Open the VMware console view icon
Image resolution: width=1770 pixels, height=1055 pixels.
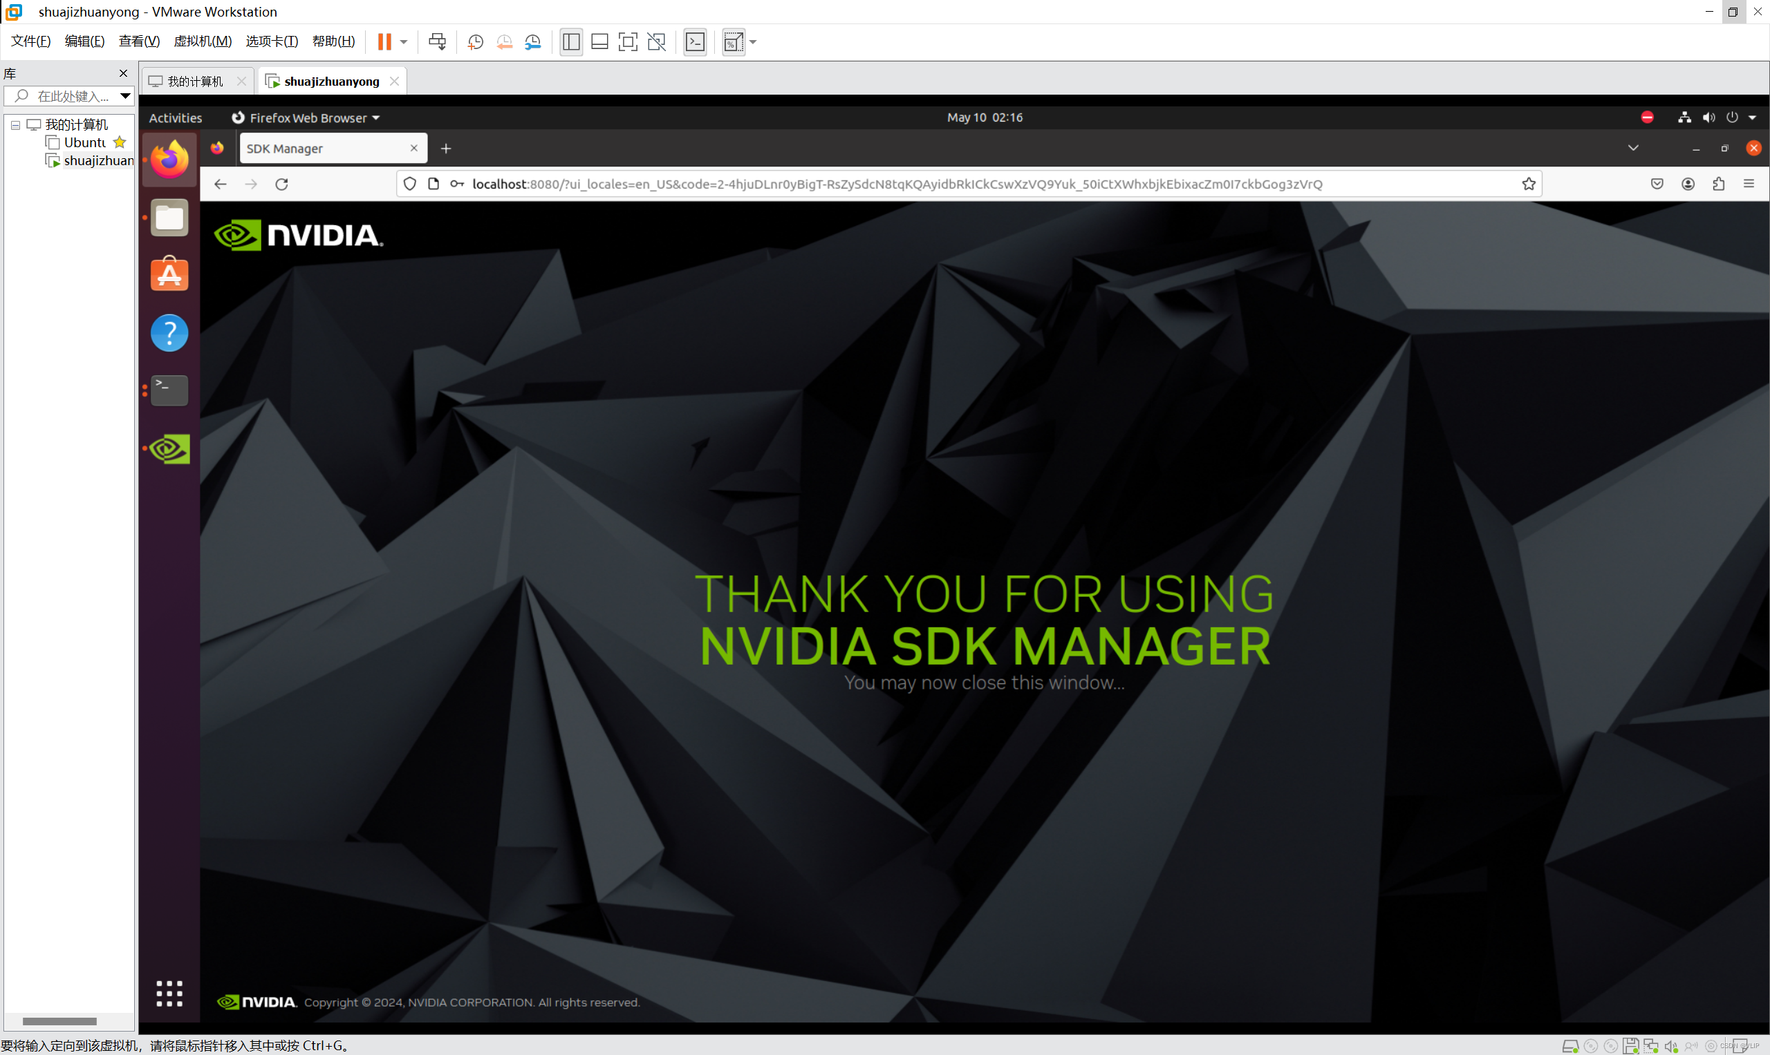coord(695,42)
